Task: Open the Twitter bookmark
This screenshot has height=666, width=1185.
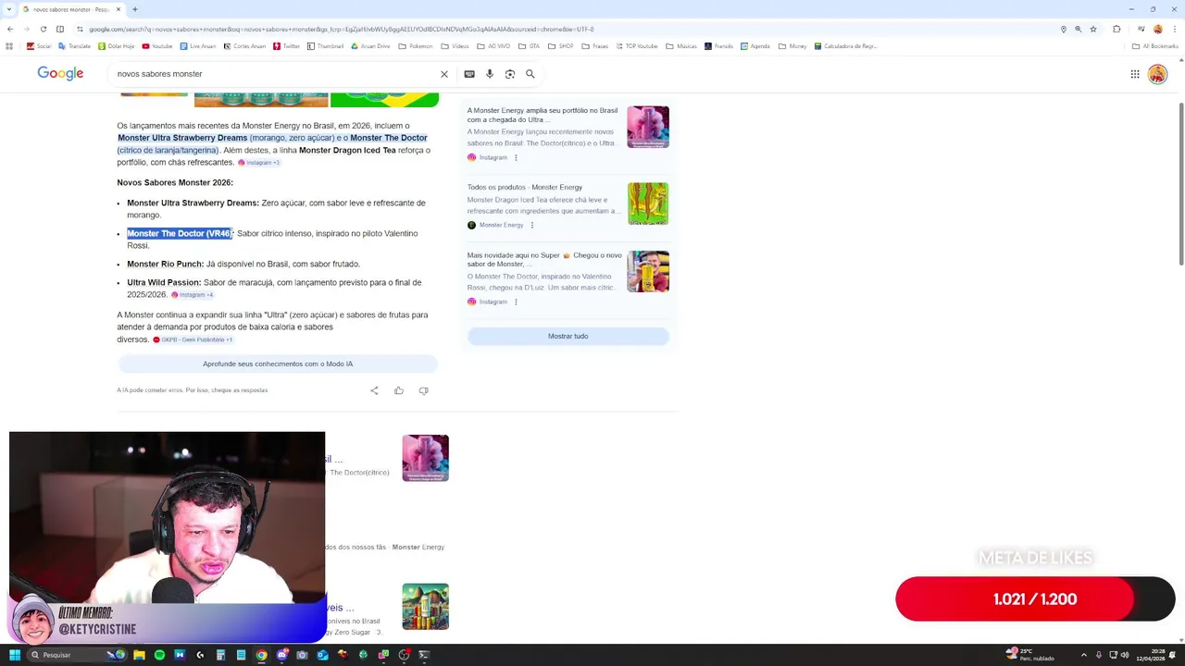Action: tap(287, 45)
